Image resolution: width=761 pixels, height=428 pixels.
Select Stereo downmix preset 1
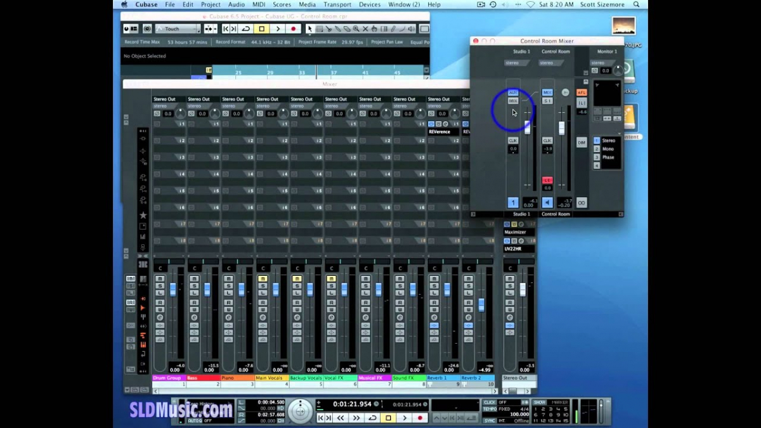point(597,141)
